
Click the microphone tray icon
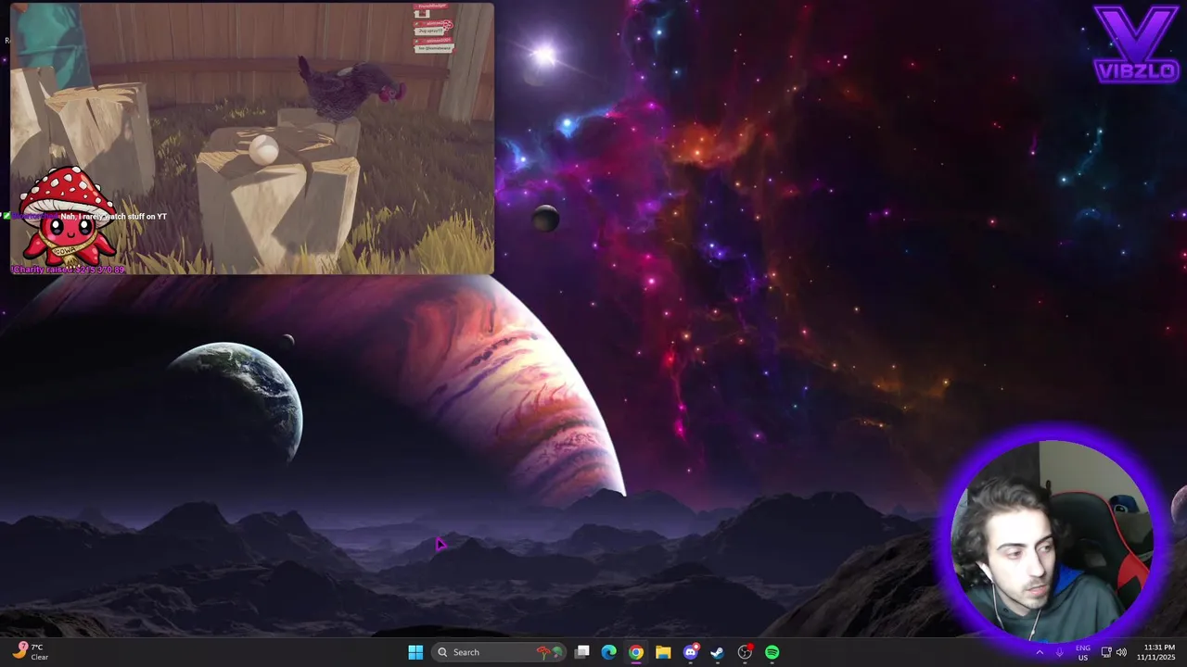(1059, 652)
